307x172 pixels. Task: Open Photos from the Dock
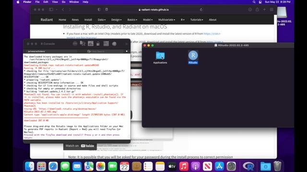pos(101,166)
